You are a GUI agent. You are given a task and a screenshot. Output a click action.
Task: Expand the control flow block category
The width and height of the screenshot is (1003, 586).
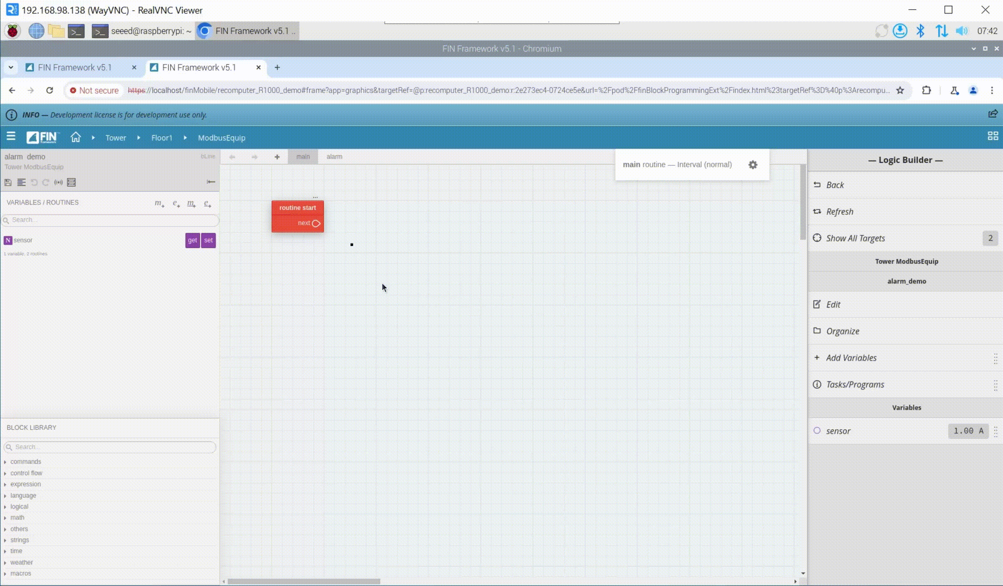click(x=26, y=473)
